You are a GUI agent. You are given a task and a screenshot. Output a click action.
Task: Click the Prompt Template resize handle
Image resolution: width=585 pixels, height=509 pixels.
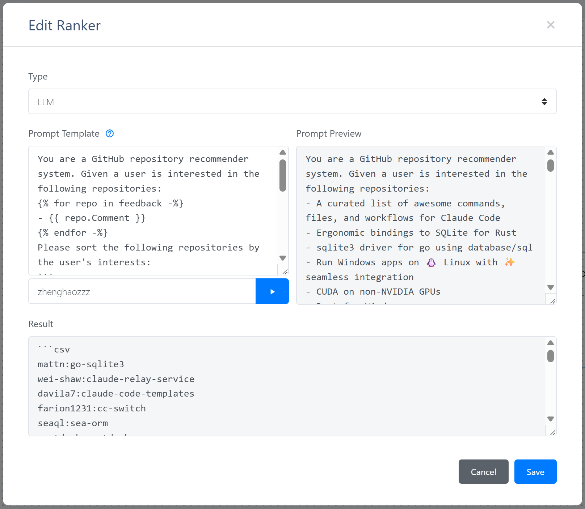point(285,271)
